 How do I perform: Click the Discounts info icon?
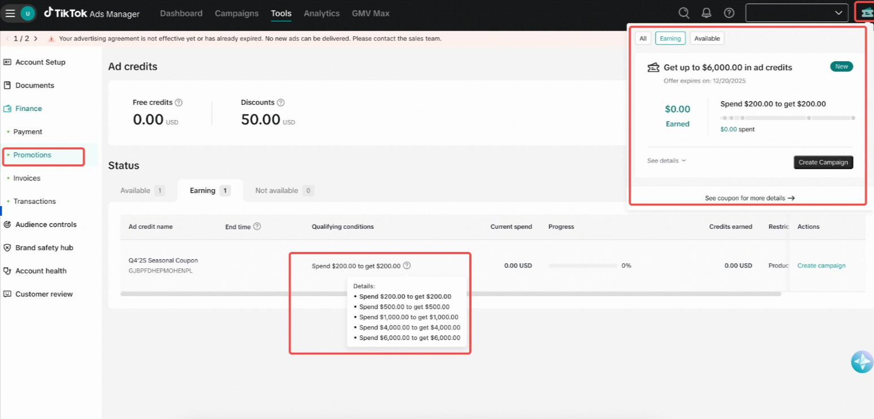(x=281, y=102)
